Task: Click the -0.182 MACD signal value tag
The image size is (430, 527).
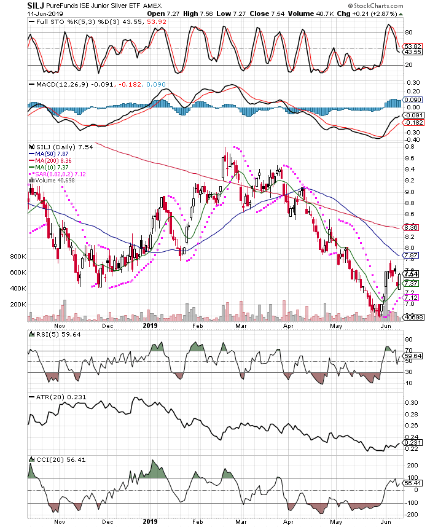Action: coord(413,123)
